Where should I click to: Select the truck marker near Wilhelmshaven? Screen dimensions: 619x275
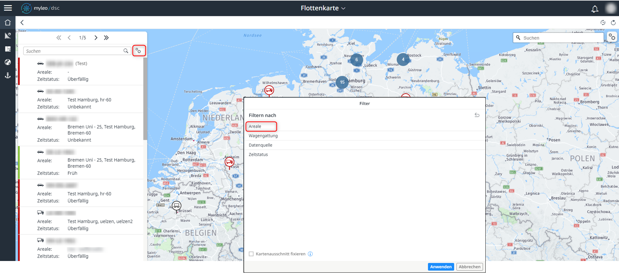(x=269, y=90)
